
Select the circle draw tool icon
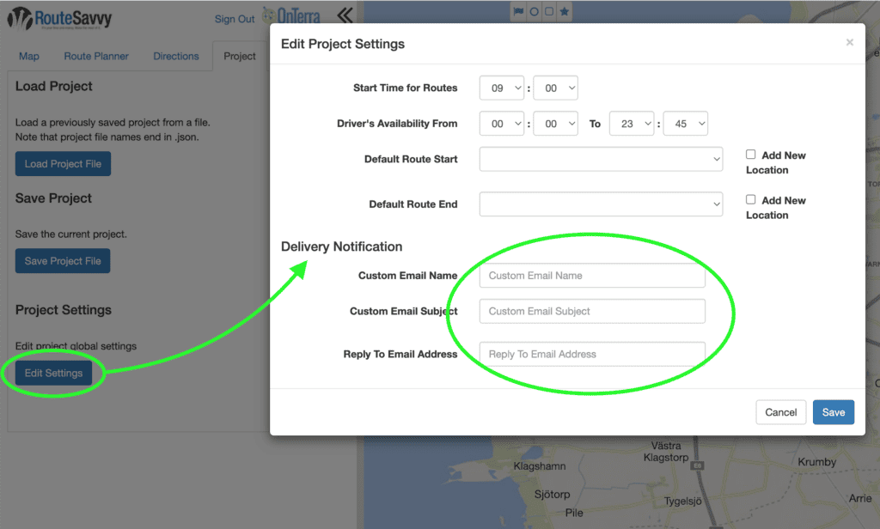point(534,11)
